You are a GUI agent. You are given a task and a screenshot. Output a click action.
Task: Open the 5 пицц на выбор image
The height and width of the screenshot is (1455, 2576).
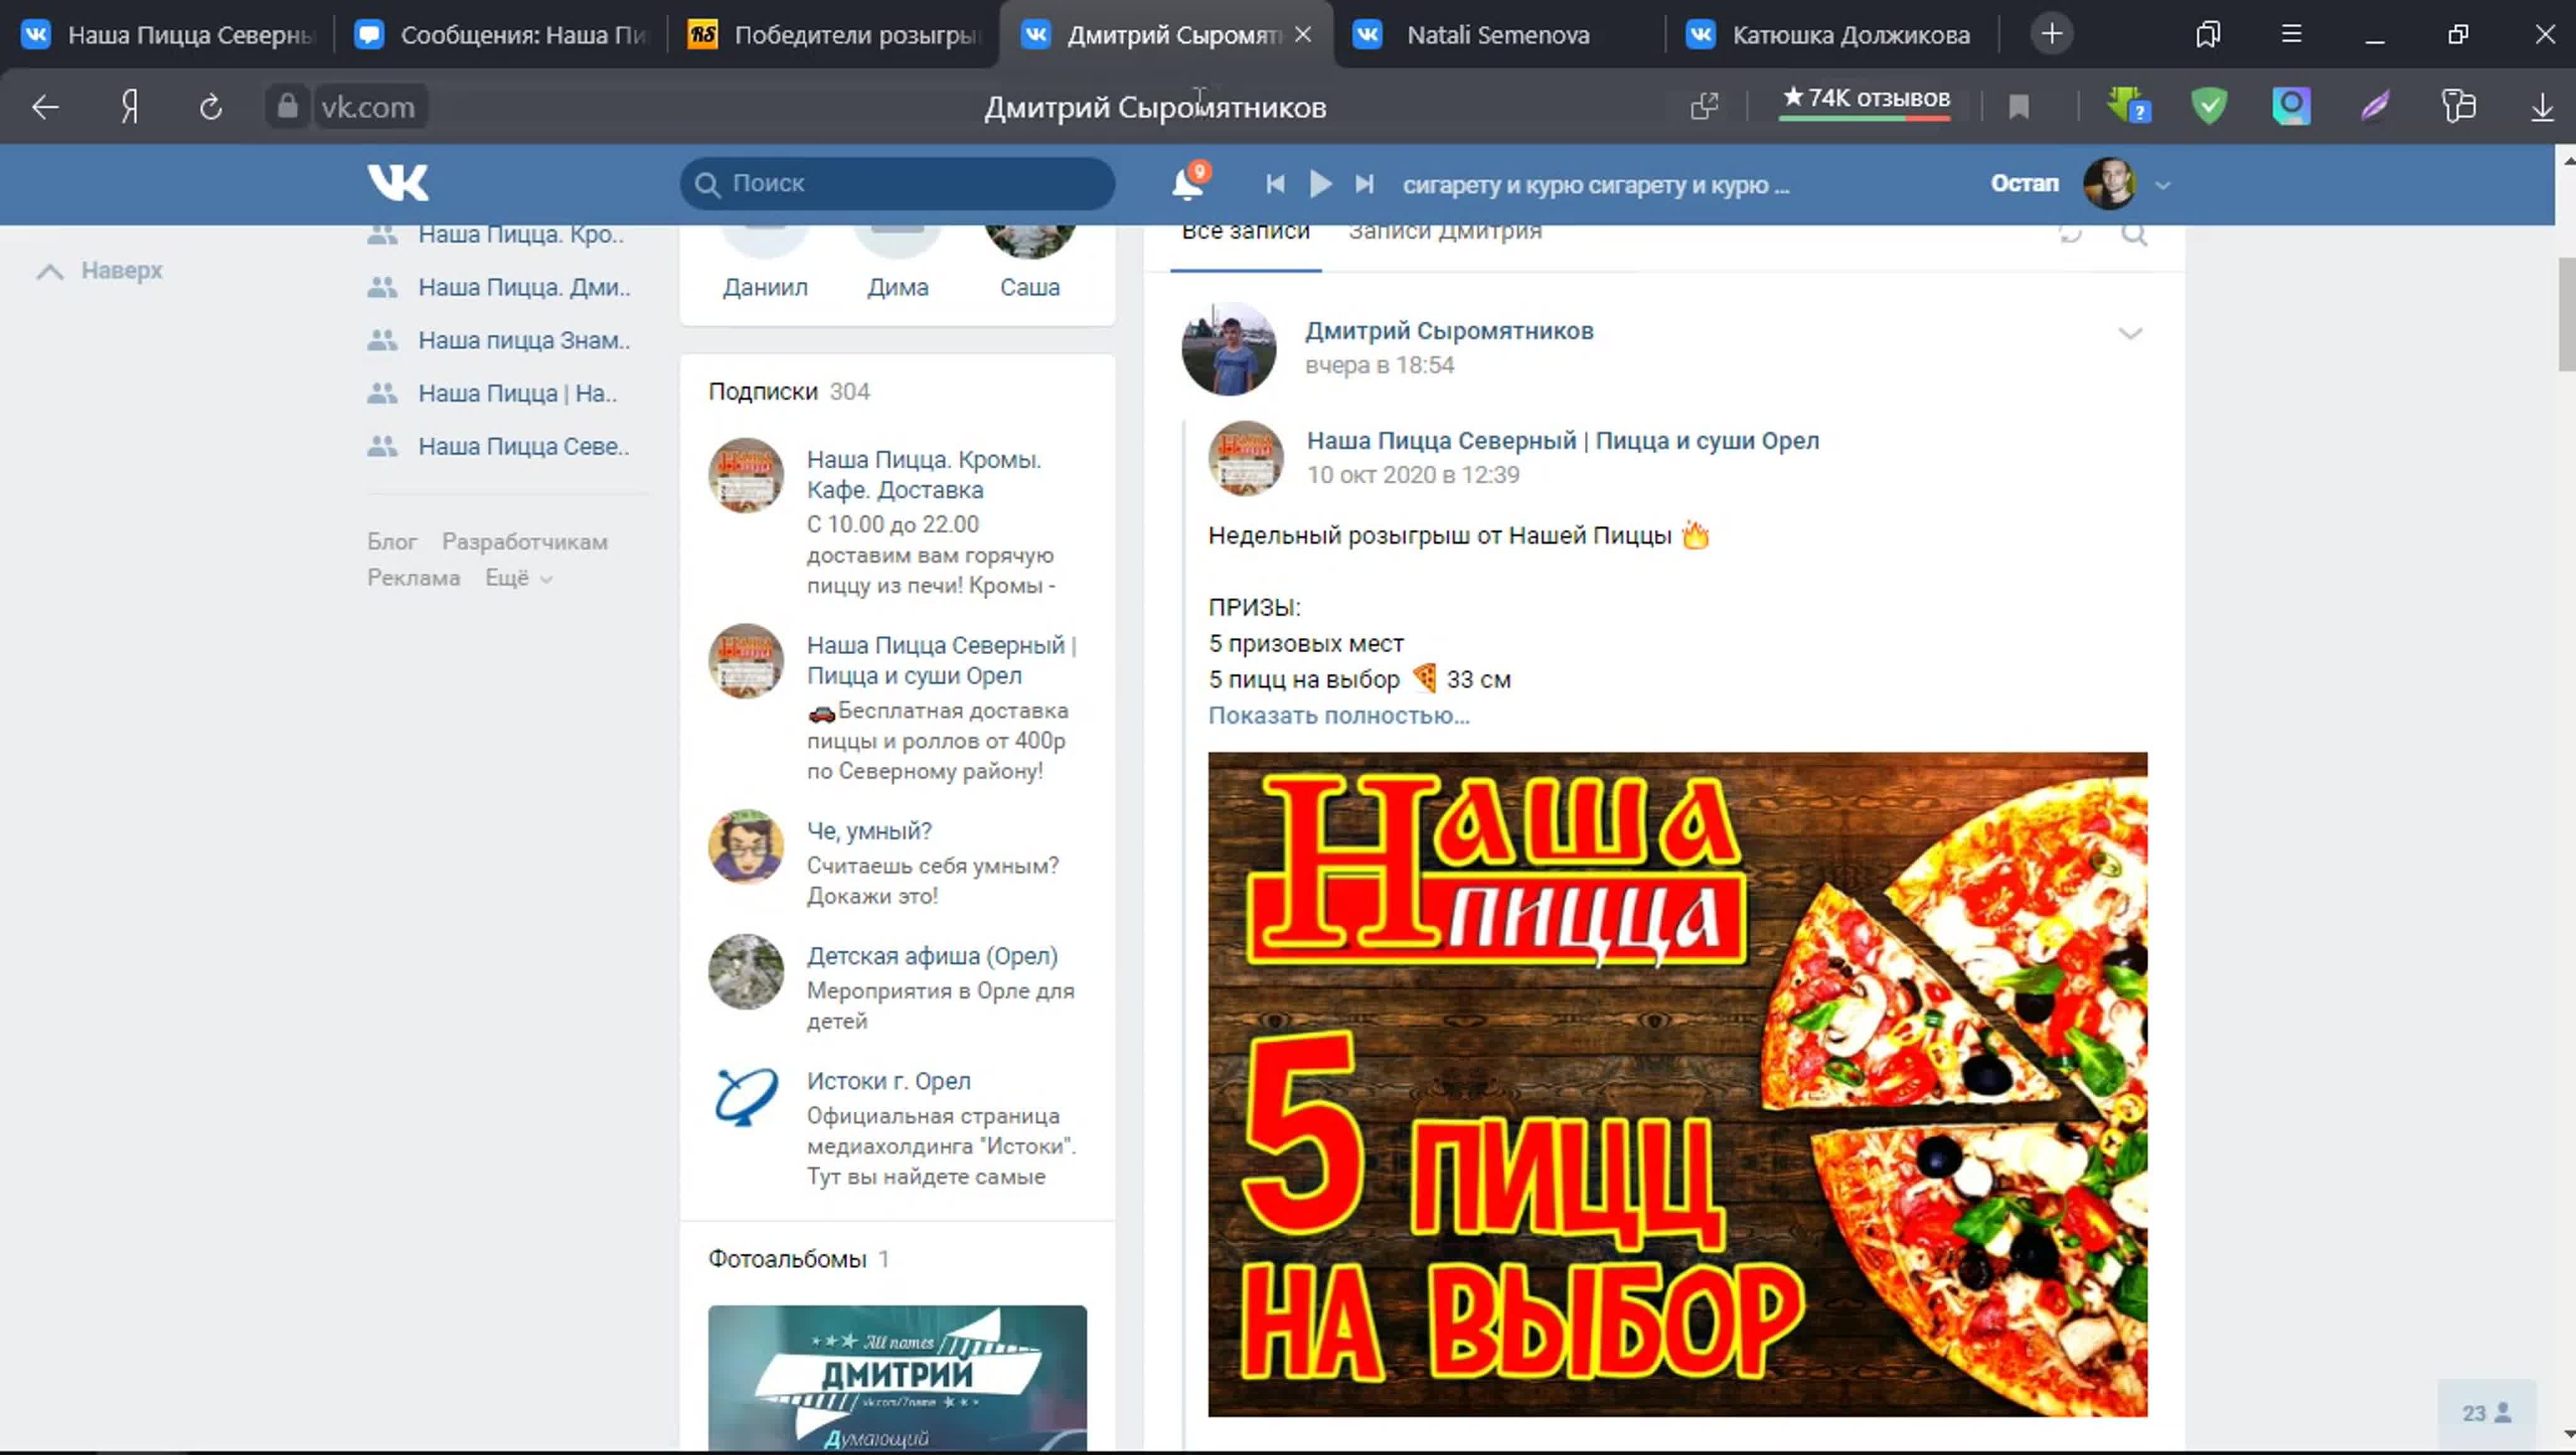1677,1084
